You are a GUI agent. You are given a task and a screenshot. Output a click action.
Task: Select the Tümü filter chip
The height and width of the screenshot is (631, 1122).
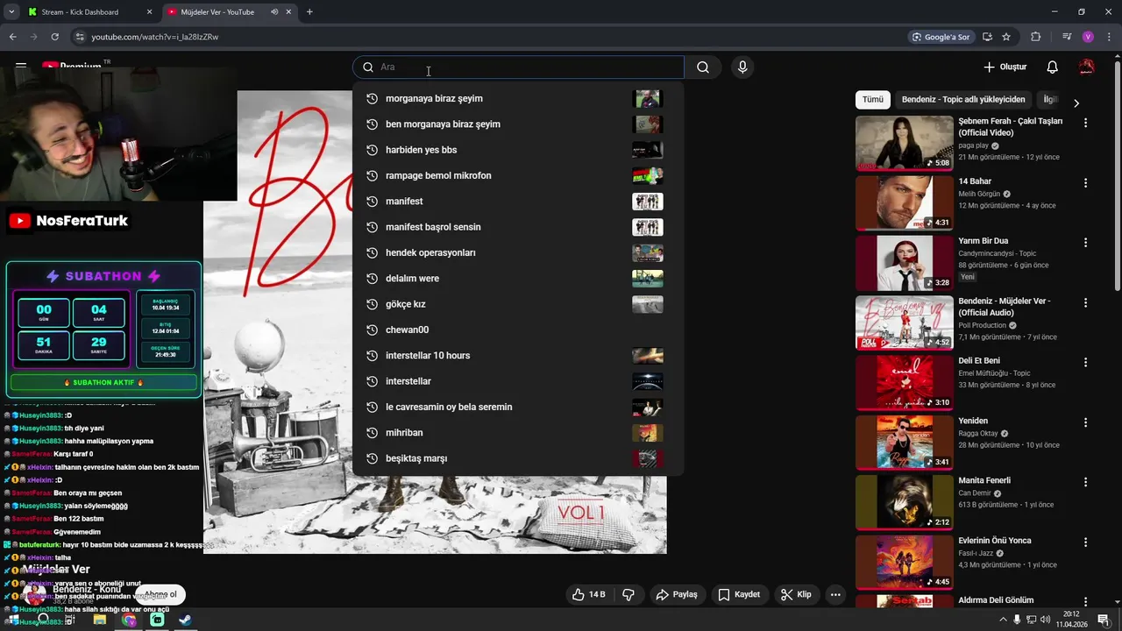point(873,100)
